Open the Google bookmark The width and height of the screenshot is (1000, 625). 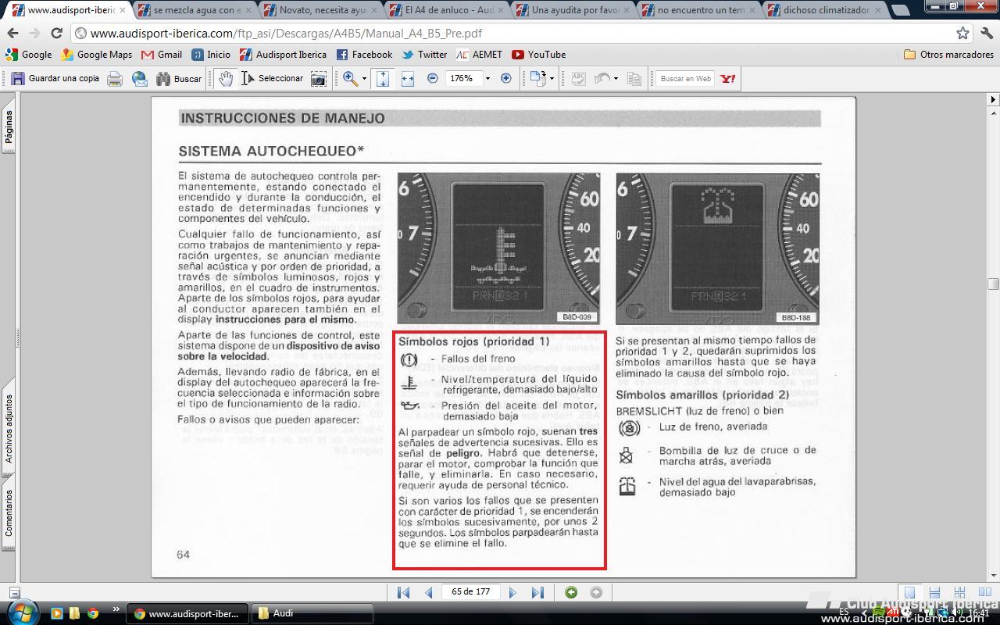[x=29, y=55]
